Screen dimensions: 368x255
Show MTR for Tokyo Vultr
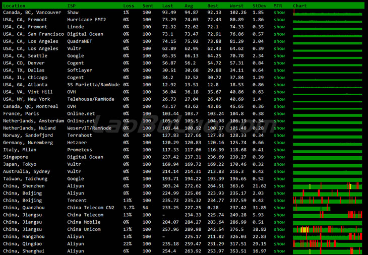pyautogui.click(x=279, y=164)
